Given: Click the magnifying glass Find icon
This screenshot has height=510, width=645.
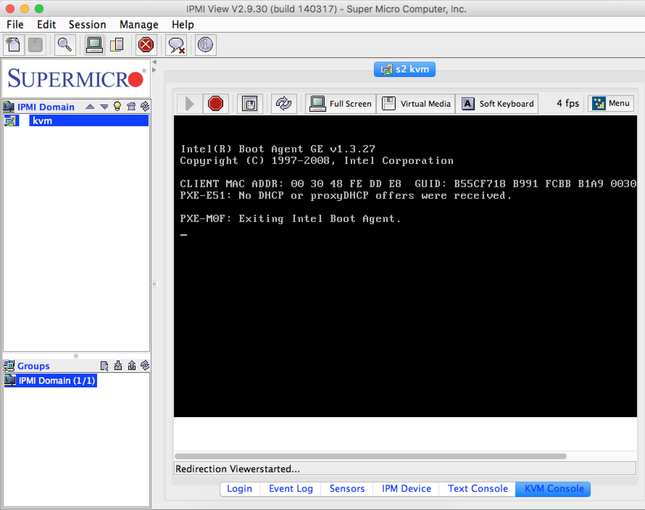Looking at the screenshot, I should coord(65,45).
